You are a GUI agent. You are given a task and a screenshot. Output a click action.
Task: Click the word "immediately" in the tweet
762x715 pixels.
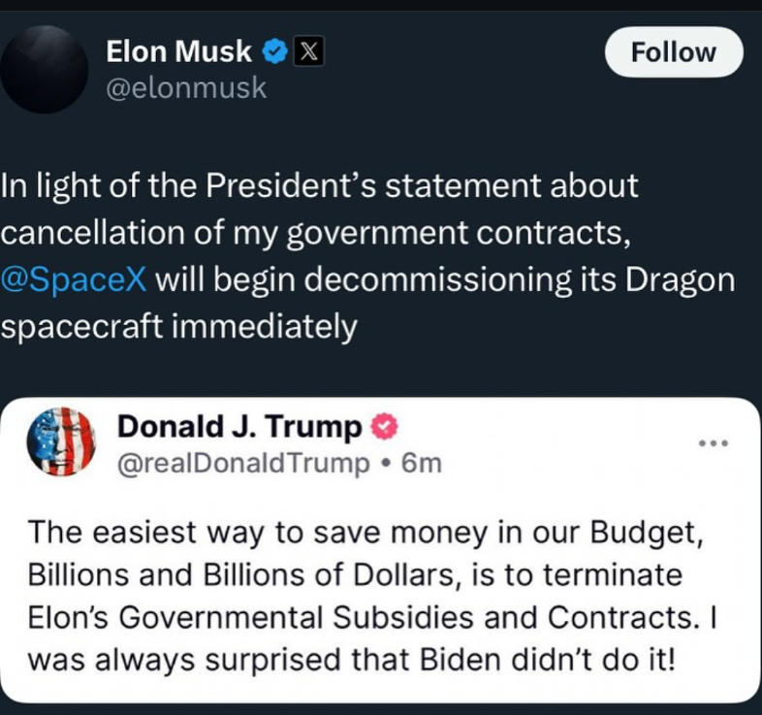coord(264,327)
